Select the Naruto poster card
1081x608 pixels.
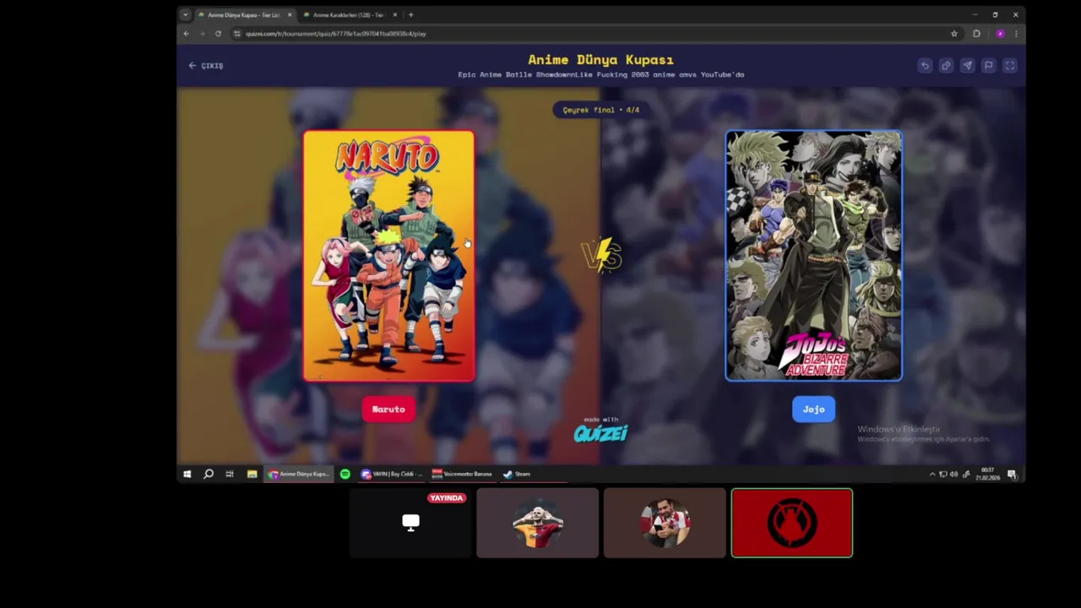388,256
